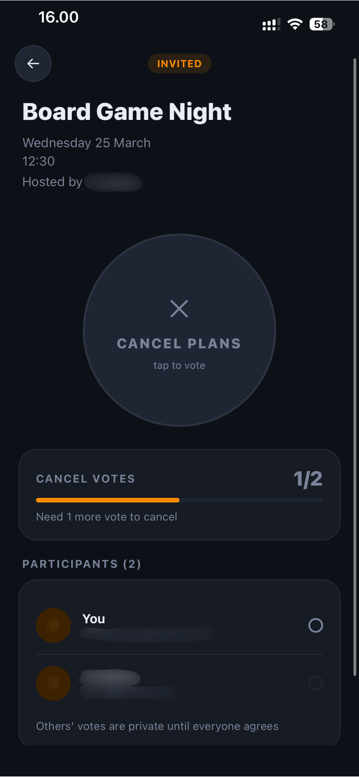Tap the 'tap to vote' label
Viewport: 359px width, 777px height.
pyautogui.click(x=179, y=366)
